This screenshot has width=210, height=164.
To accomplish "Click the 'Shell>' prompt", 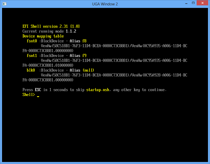I will point(29,94).
